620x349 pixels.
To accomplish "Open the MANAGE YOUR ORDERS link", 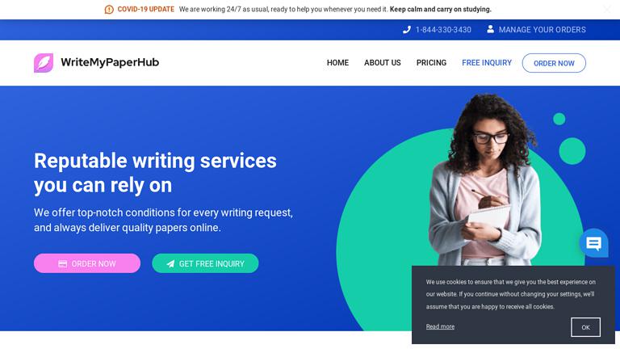I will pyautogui.click(x=542, y=30).
